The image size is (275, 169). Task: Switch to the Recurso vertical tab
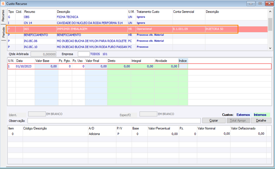[3, 16]
